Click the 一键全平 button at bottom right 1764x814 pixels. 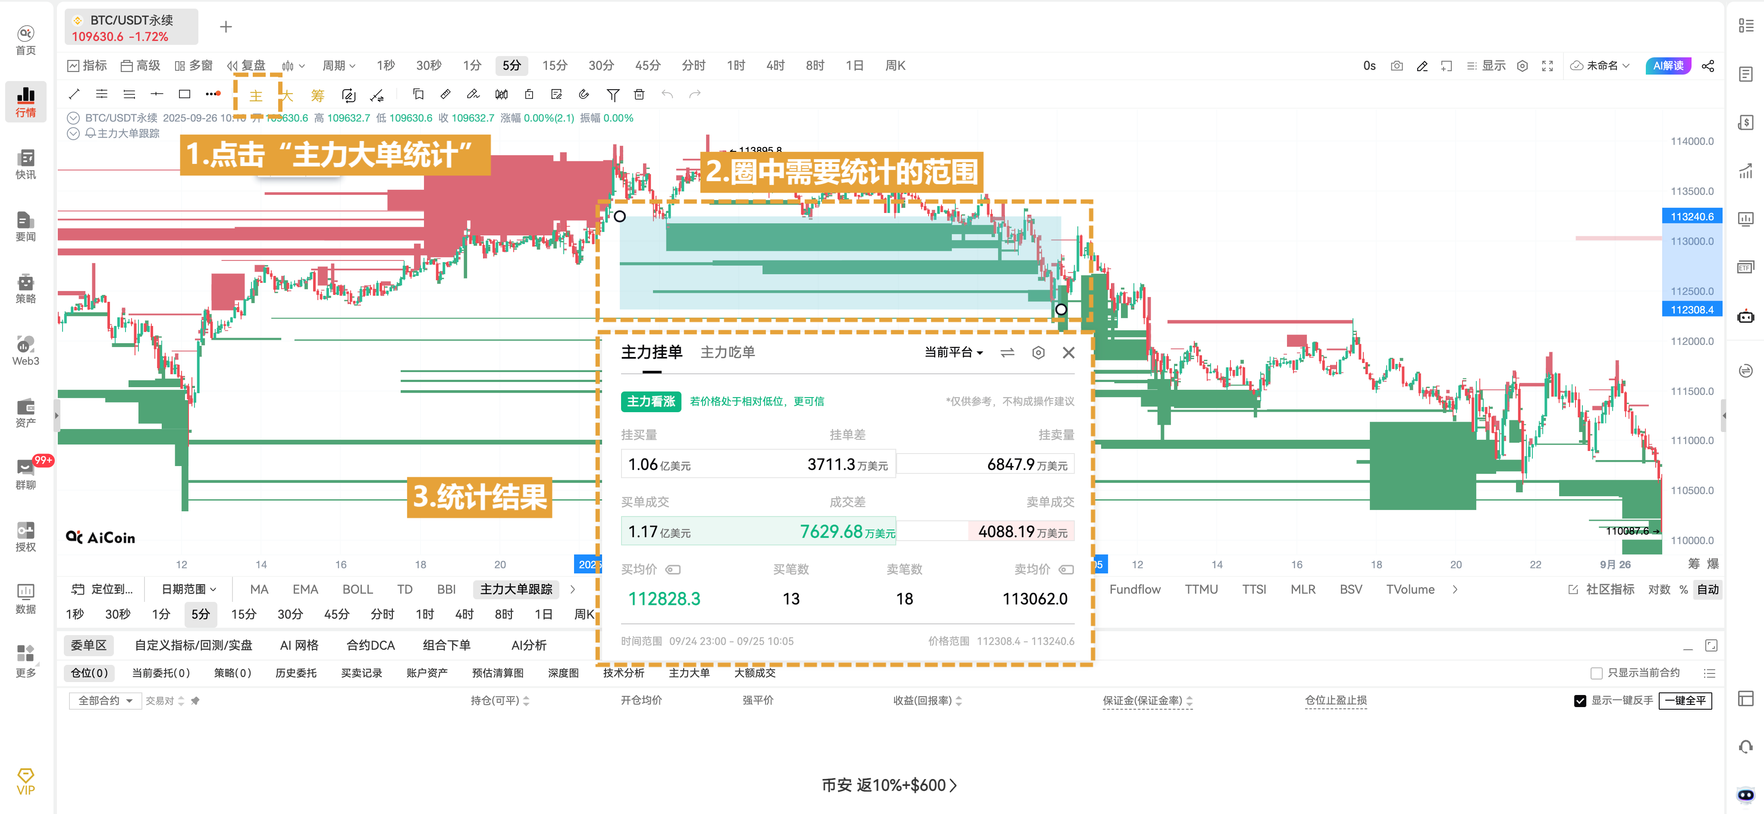(1686, 700)
